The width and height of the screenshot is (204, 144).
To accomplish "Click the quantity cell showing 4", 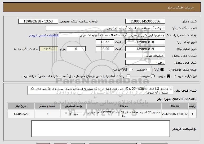I will 47,114.
